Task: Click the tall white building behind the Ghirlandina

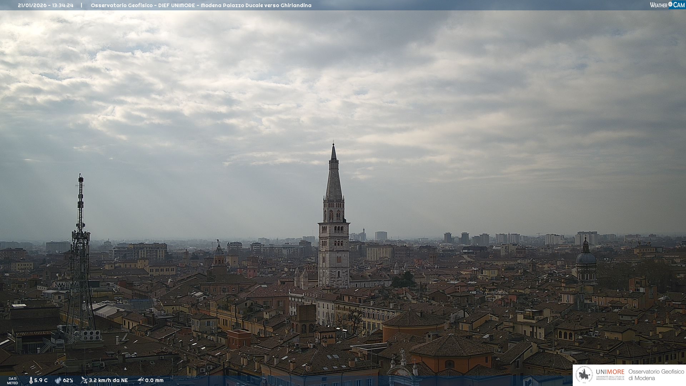Action: tap(381, 236)
